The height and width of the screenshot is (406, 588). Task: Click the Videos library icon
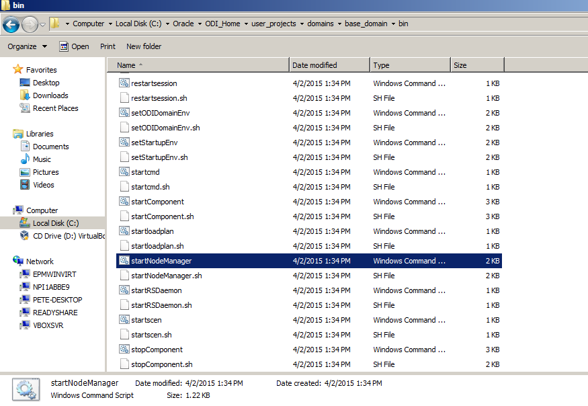(25, 185)
